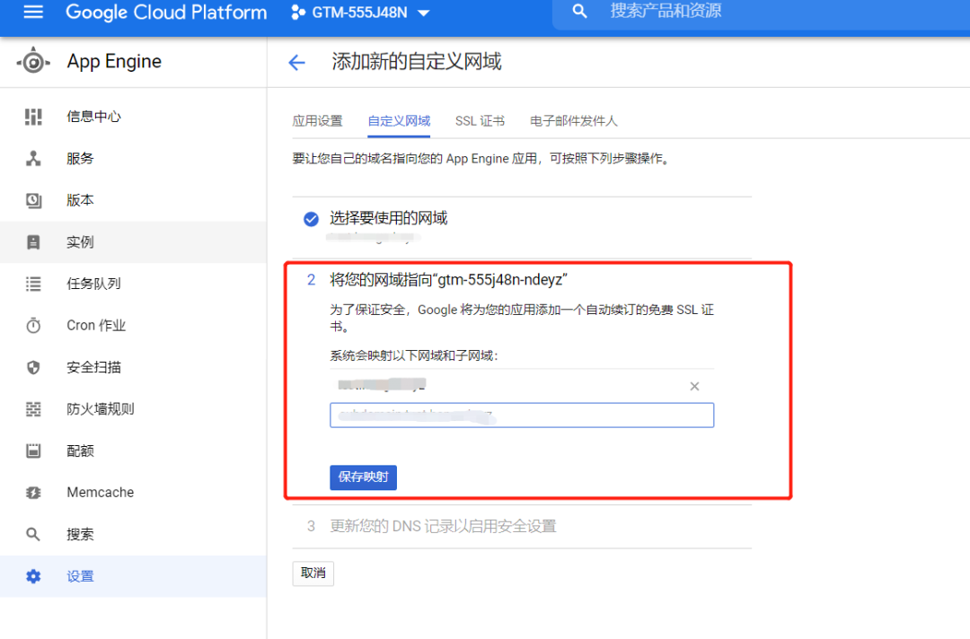Click the step 2 heading with gtm-555j48n-ndeyz
The width and height of the screenshot is (970, 639).
[448, 280]
